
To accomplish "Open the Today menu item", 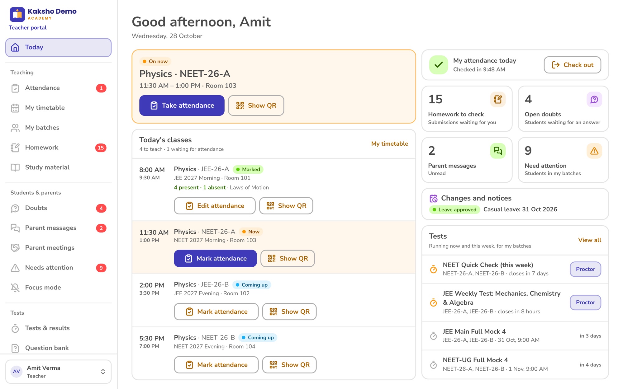I will coord(58,47).
